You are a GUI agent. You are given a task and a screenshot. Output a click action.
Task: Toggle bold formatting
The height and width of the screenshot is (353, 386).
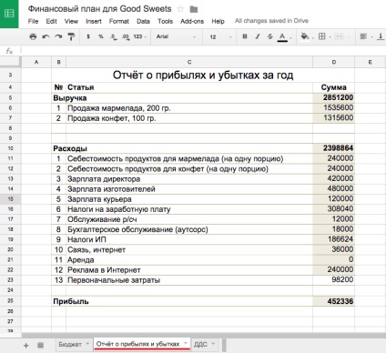245,36
